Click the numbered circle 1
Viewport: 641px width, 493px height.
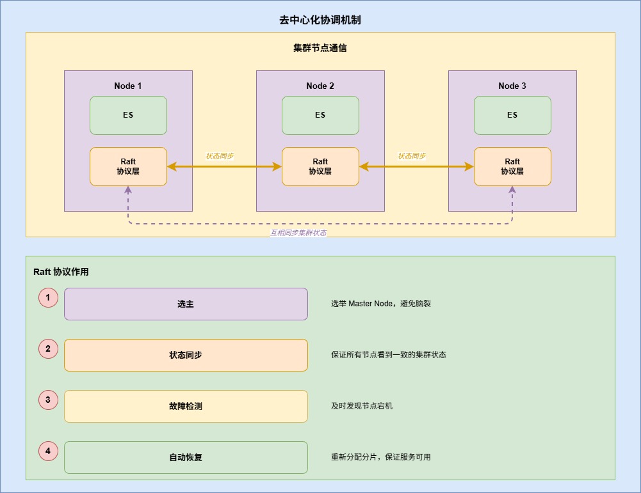(x=48, y=297)
